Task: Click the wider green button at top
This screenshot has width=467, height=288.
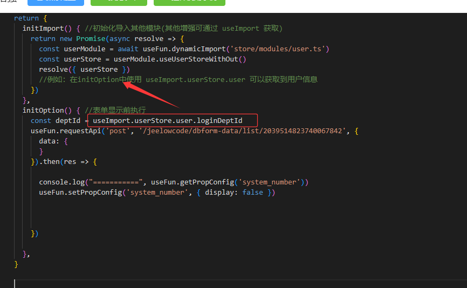Action: [x=189, y=2]
